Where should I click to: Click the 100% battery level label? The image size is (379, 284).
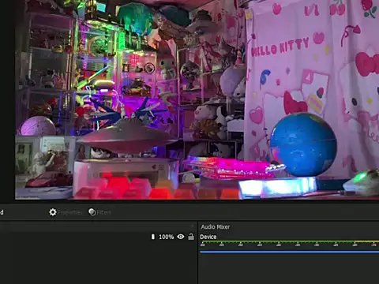pyautogui.click(x=167, y=237)
